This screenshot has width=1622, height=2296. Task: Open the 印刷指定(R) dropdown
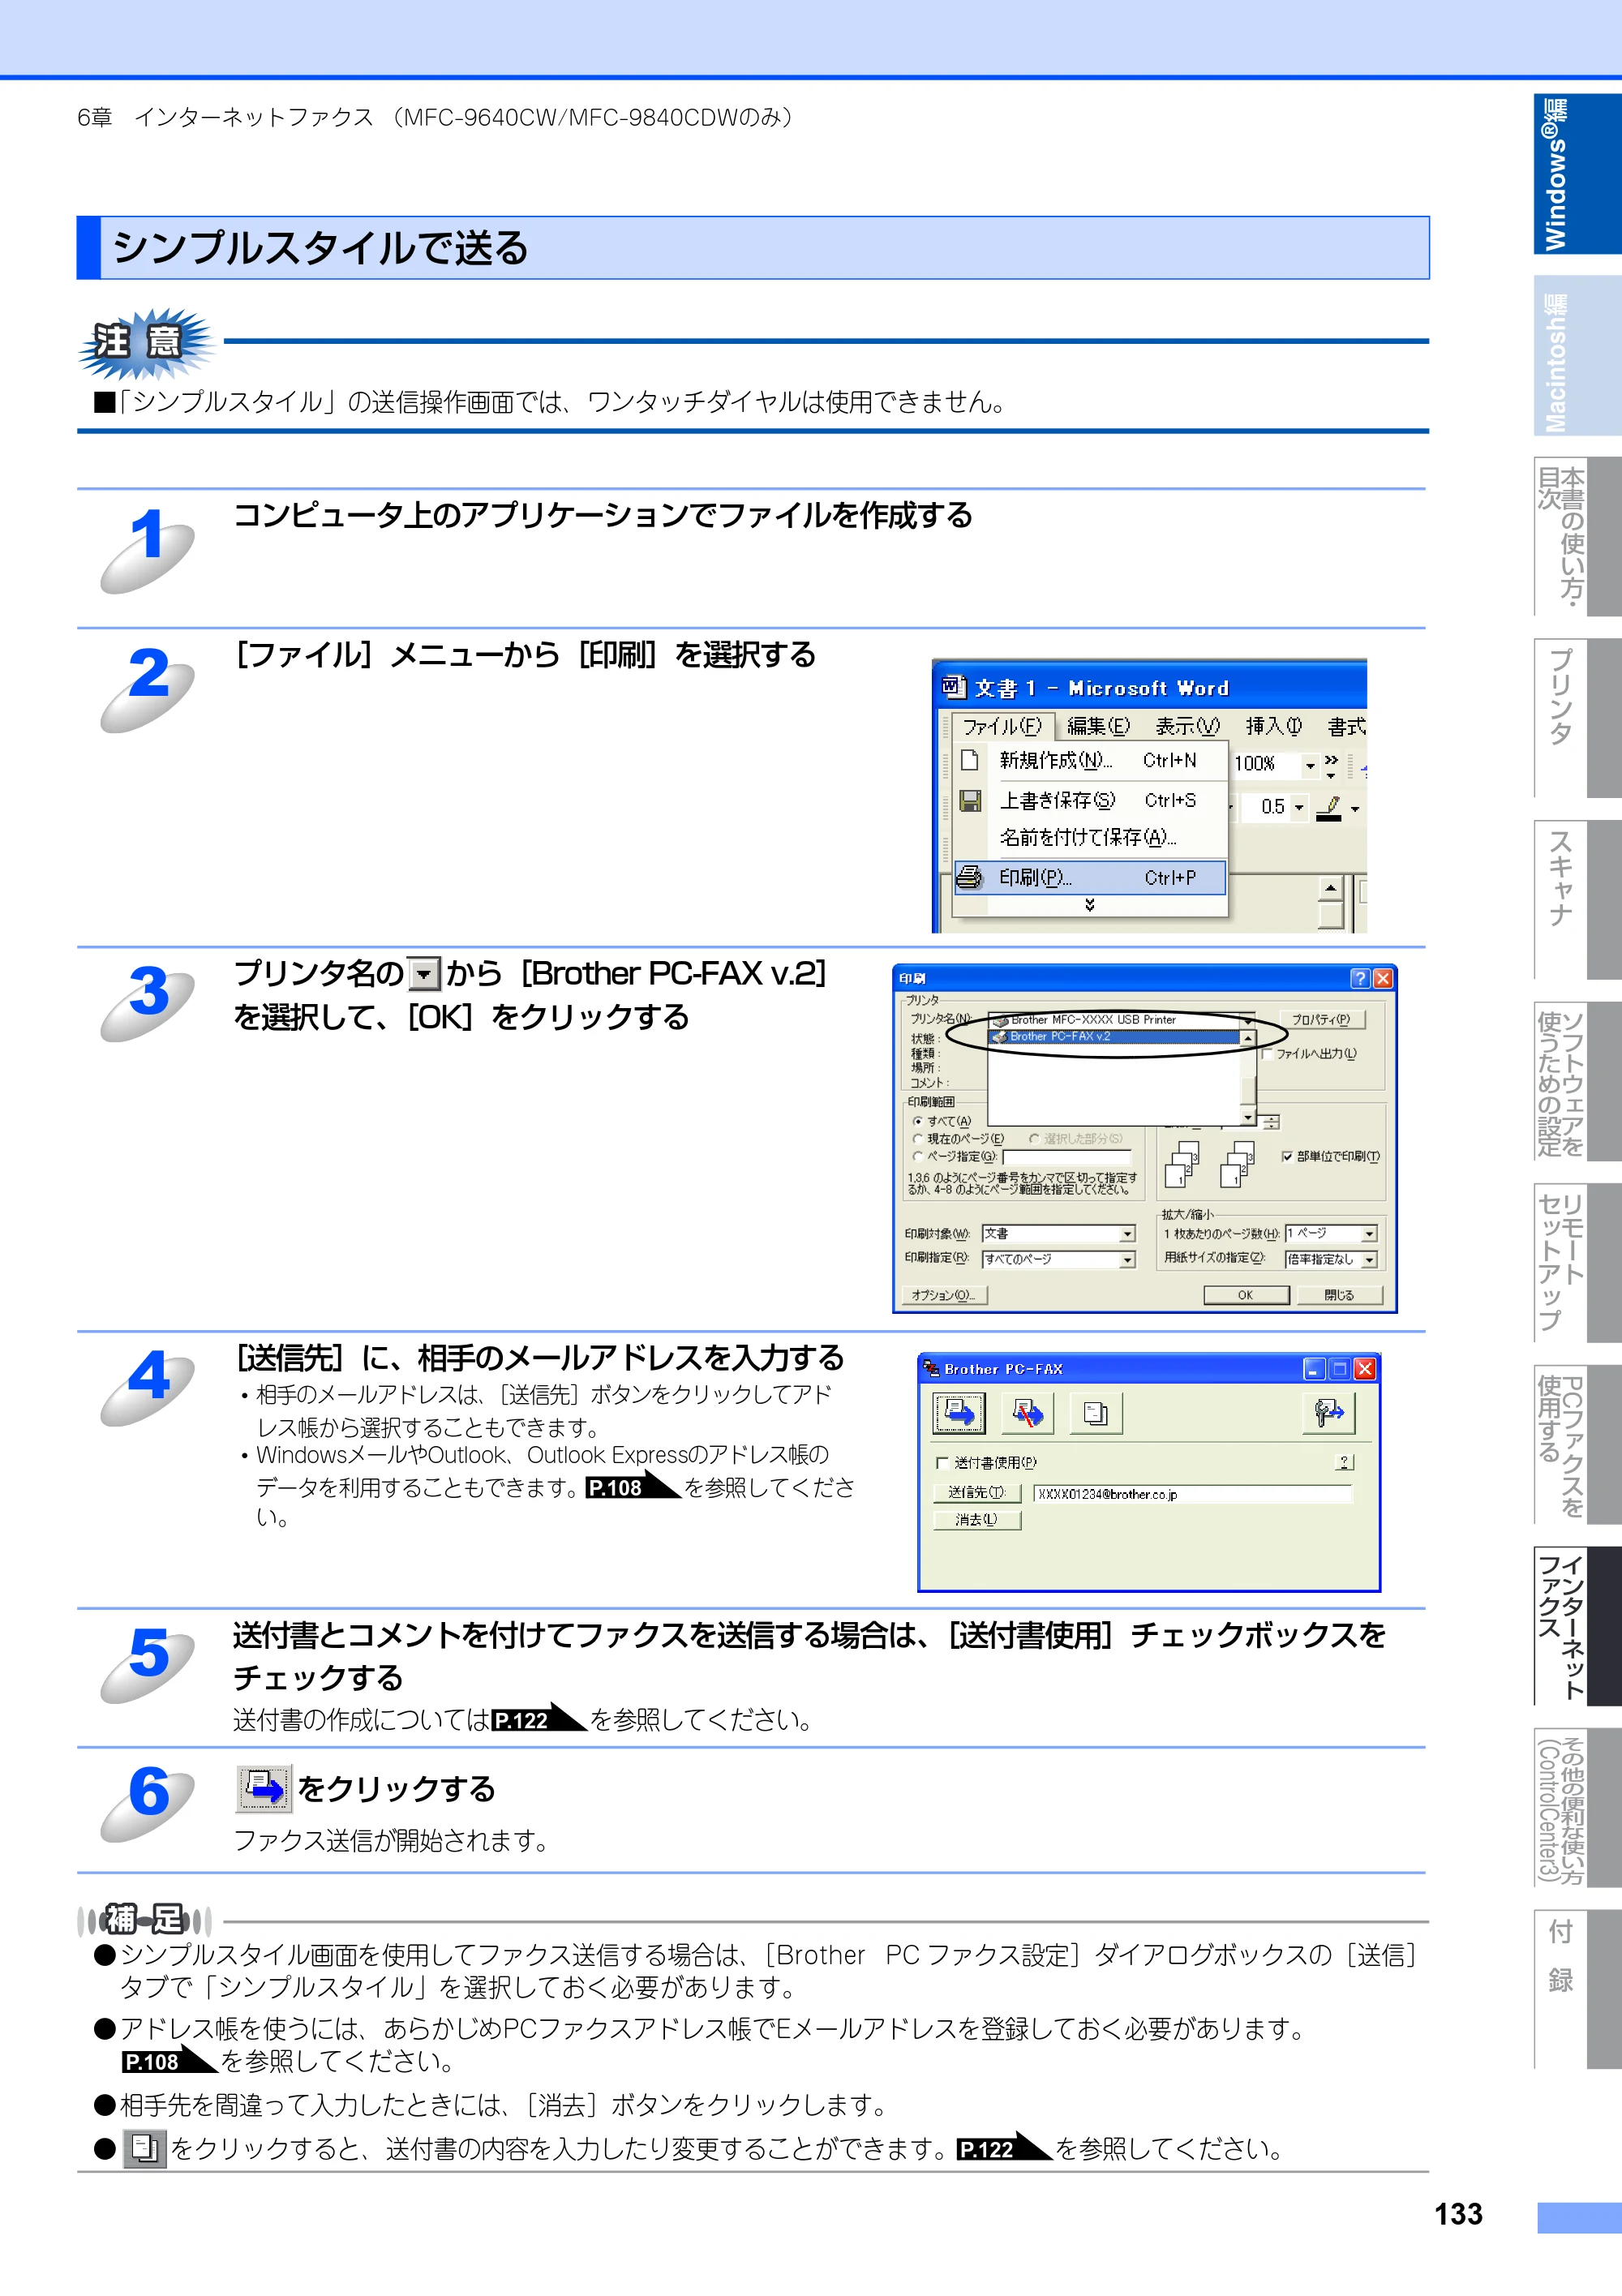(1127, 1260)
